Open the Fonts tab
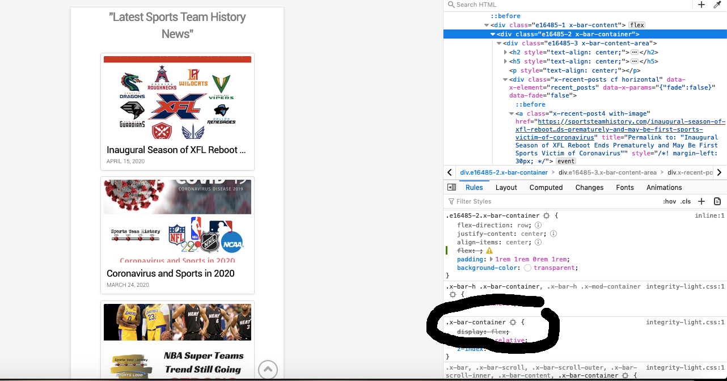The width and height of the screenshot is (727, 381). [625, 187]
